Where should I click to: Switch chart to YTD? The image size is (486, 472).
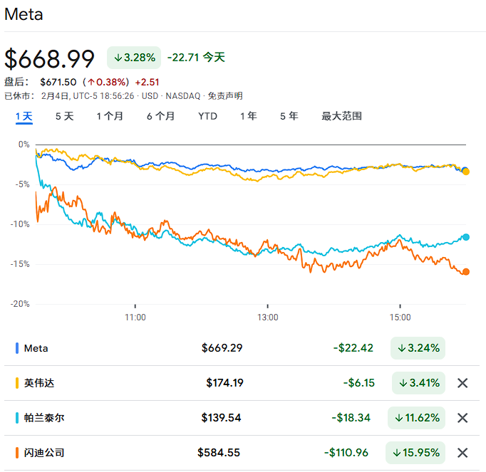[207, 116]
